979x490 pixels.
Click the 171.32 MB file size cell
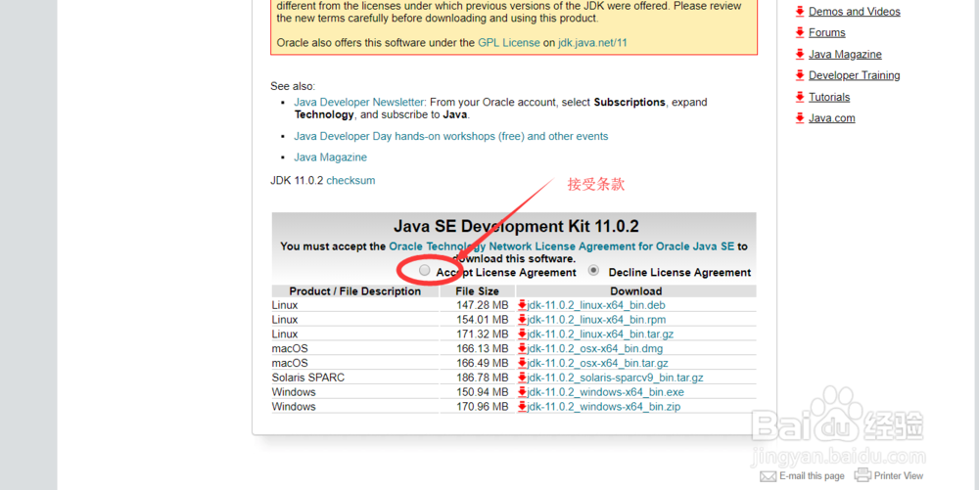tap(482, 334)
